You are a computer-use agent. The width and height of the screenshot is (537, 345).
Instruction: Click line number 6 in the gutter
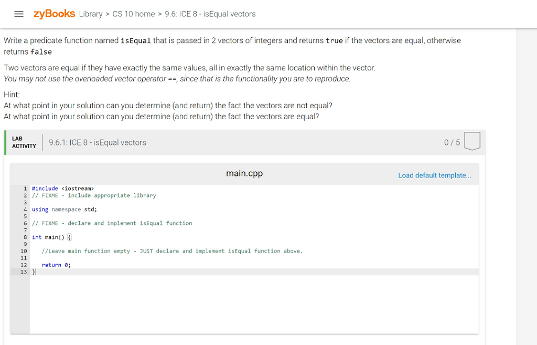click(x=25, y=223)
